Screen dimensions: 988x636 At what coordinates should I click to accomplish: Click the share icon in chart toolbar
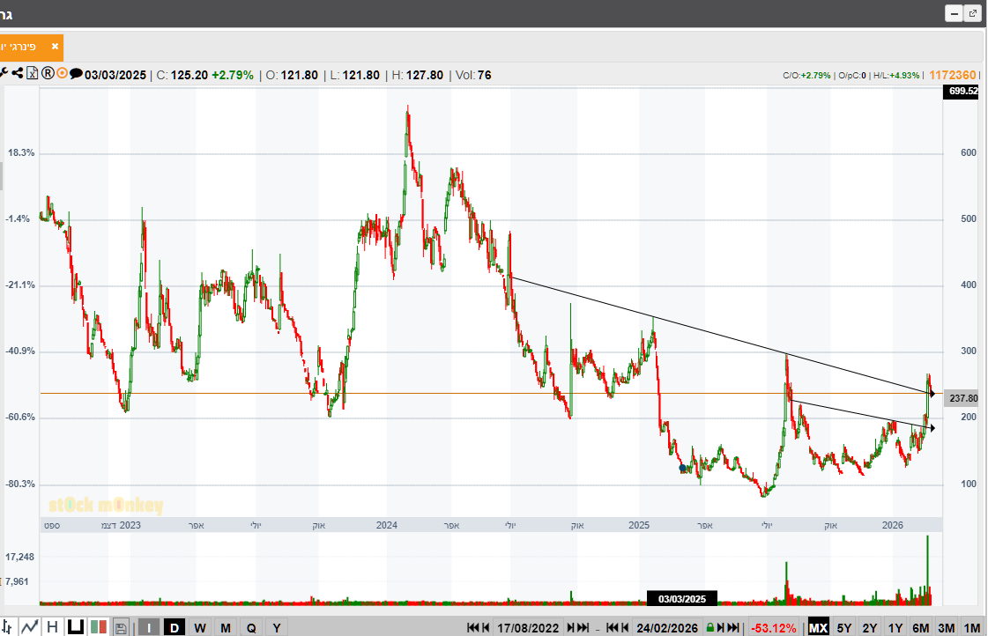[18, 74]
